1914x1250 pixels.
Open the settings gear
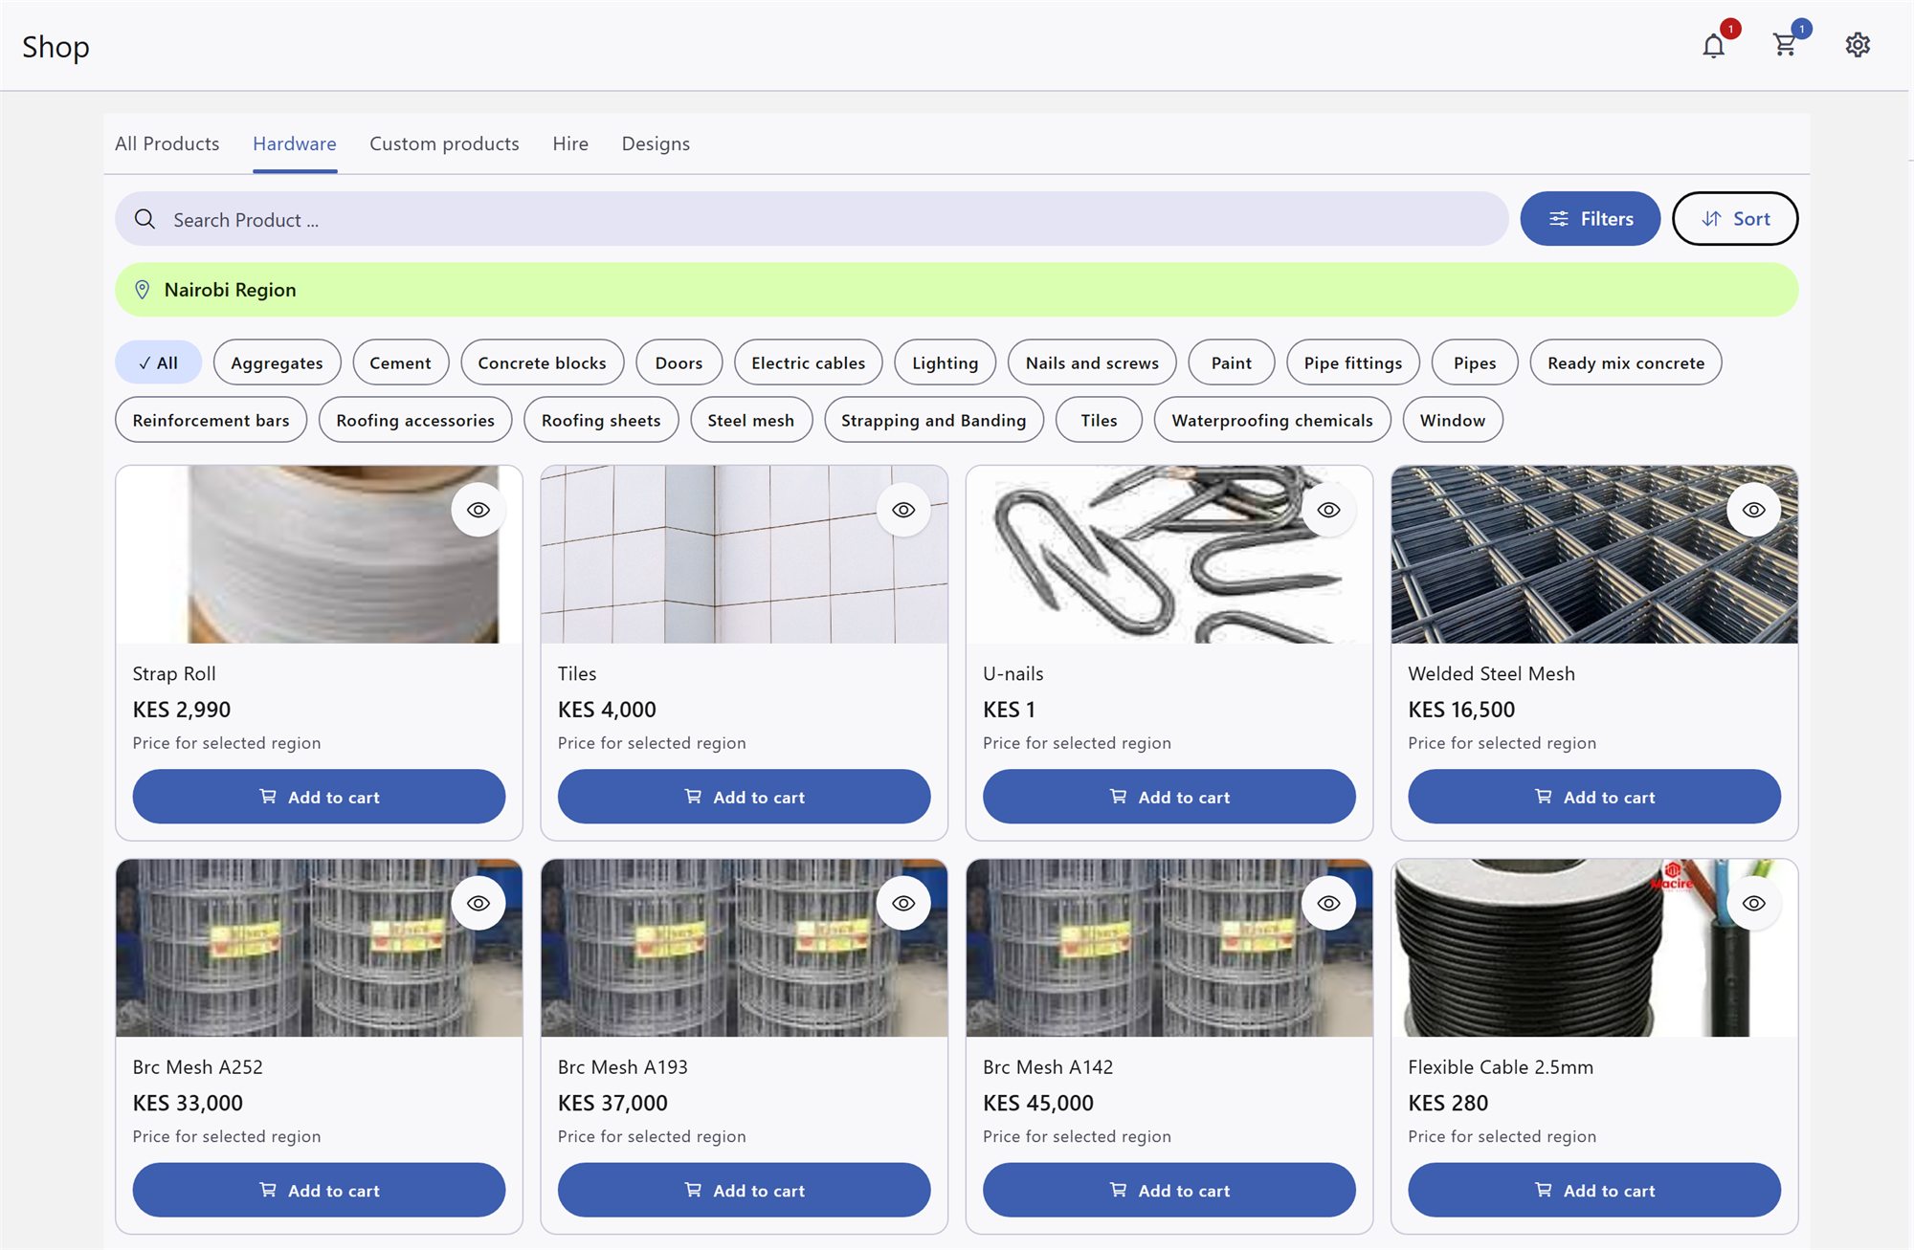pos(1858,45)
